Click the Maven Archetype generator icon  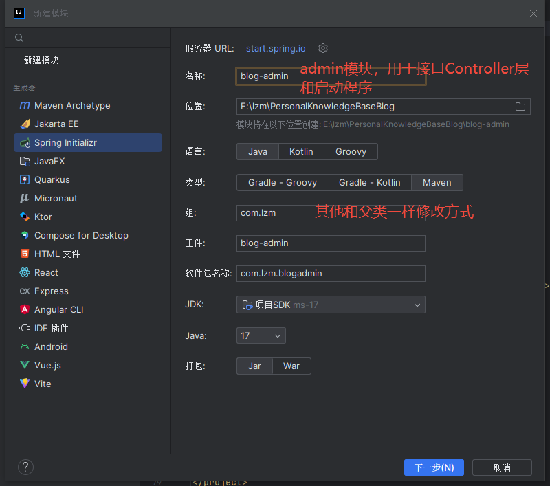click(x=25, y=105)
